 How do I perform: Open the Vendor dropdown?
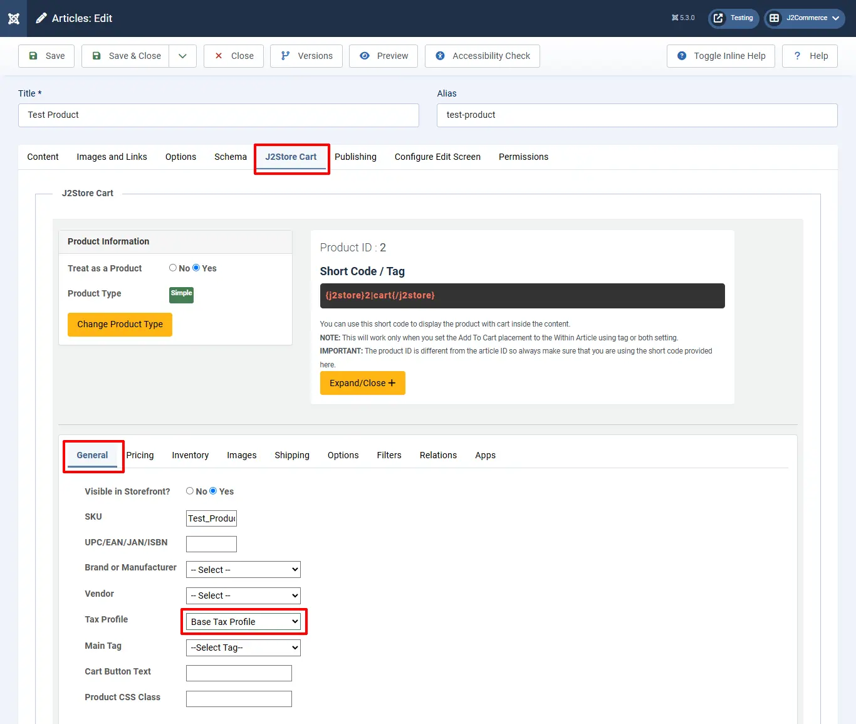point(243,595)
